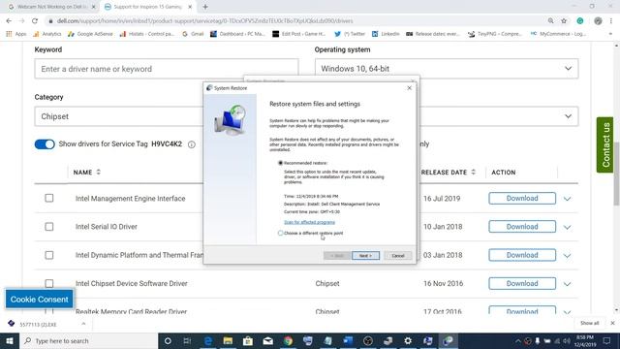Click the volume icon in the system tray
The height and width of the screenshot is (349, 620).
pos(567,340)
